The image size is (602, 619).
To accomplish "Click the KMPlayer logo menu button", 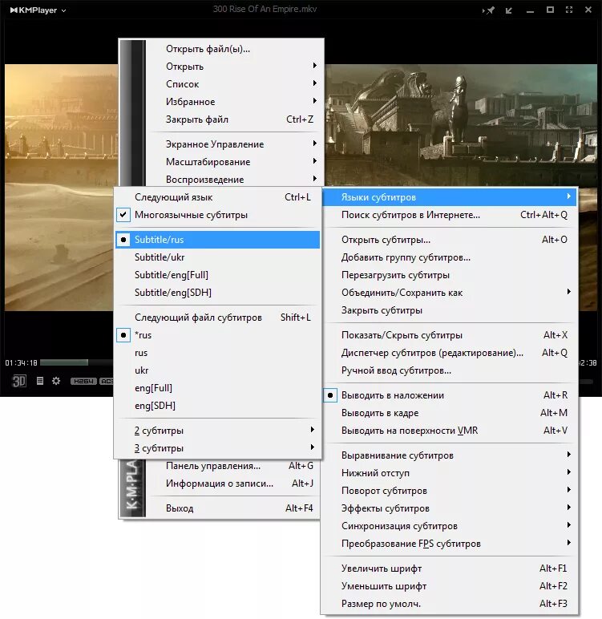I will coord(38,10).
